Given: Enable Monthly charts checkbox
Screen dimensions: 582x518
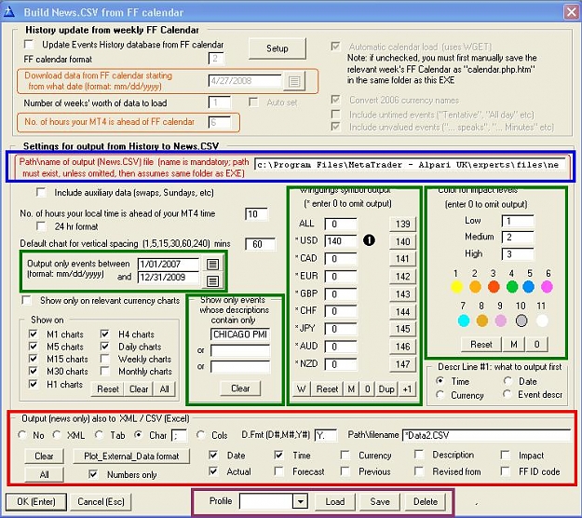Looking at the screenshot, I should pyautogui.click(x=105, y=371).
